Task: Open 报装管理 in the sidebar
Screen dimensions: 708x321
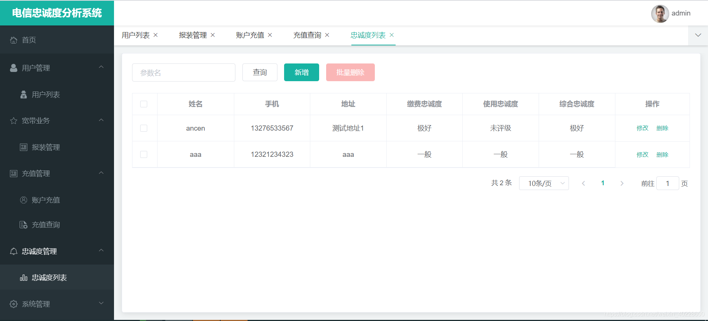Action: 57,147
